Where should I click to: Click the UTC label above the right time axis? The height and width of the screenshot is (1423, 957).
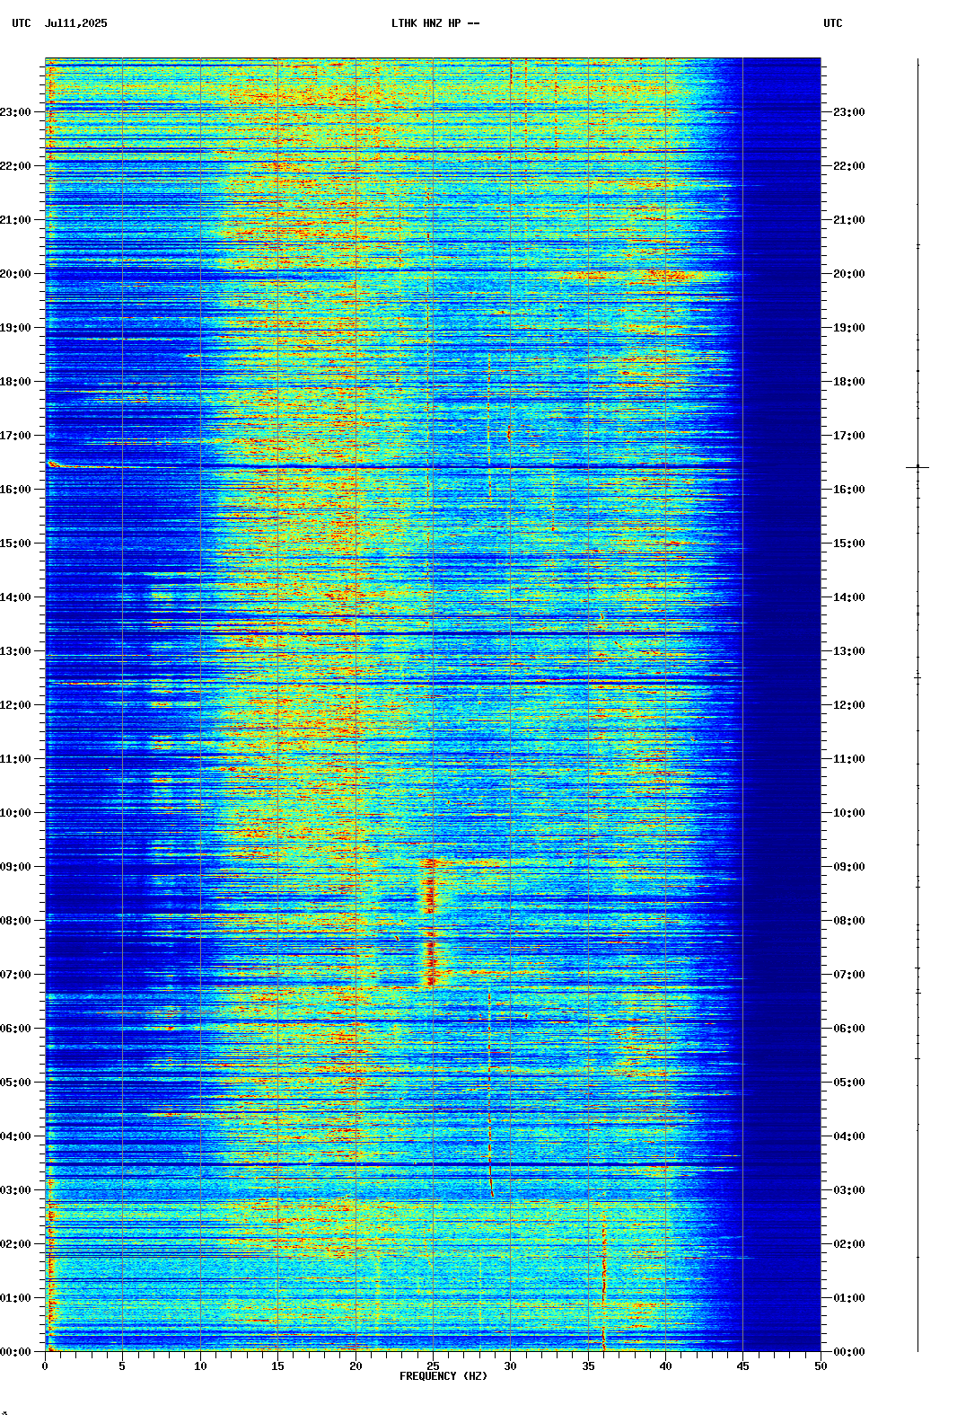[833, 23]
